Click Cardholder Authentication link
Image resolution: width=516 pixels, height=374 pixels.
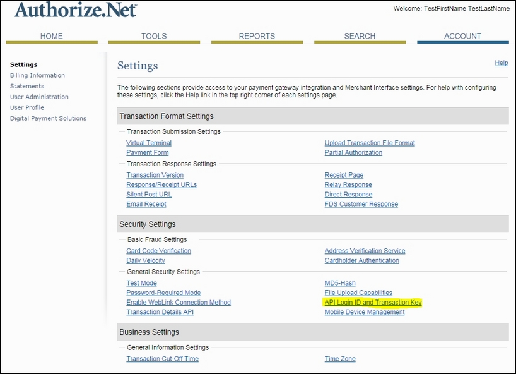pyautogui.click(x=361, y=260)
